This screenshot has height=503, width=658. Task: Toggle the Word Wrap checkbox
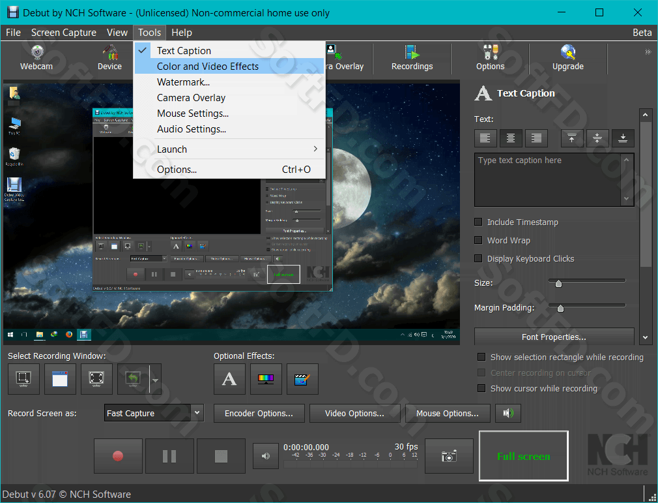(x=478, y=240)
